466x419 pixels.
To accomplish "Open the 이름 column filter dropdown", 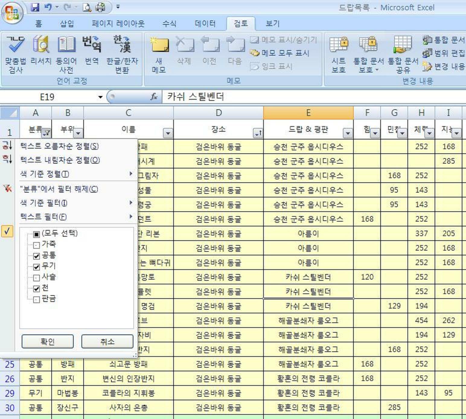I will (168, 133).
